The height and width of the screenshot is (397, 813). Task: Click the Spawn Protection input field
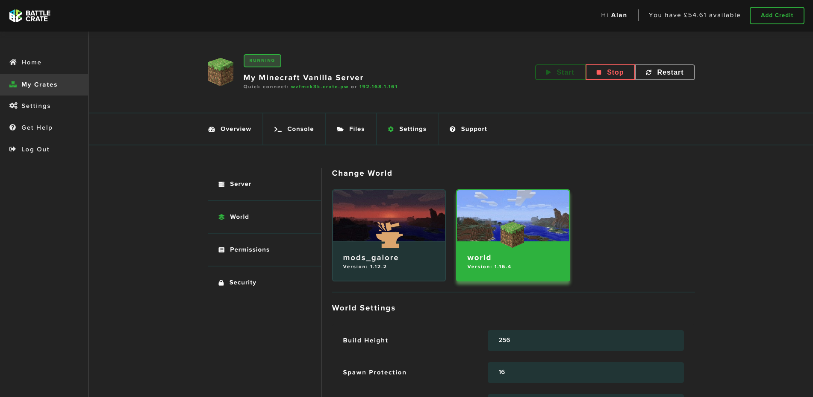pyautogui.click(x=586, y=372)
